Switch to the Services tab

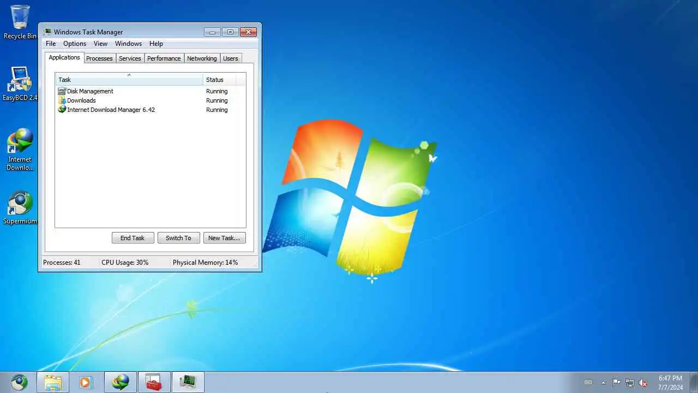(x=130, y=58)
